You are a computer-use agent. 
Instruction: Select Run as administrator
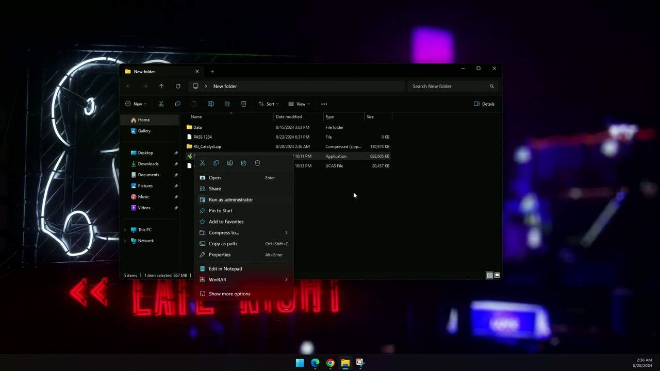point(244,199)
